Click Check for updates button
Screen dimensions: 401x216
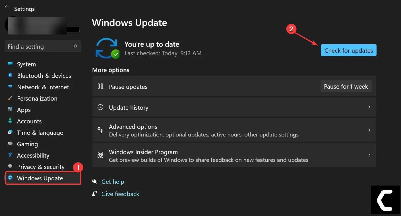(349, 50)
